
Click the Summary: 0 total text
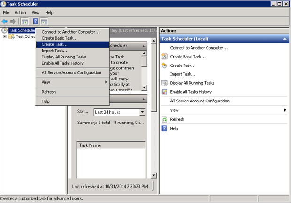point(110,123)
